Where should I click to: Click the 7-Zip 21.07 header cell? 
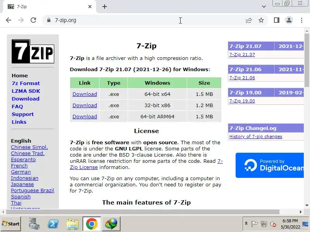251,46
